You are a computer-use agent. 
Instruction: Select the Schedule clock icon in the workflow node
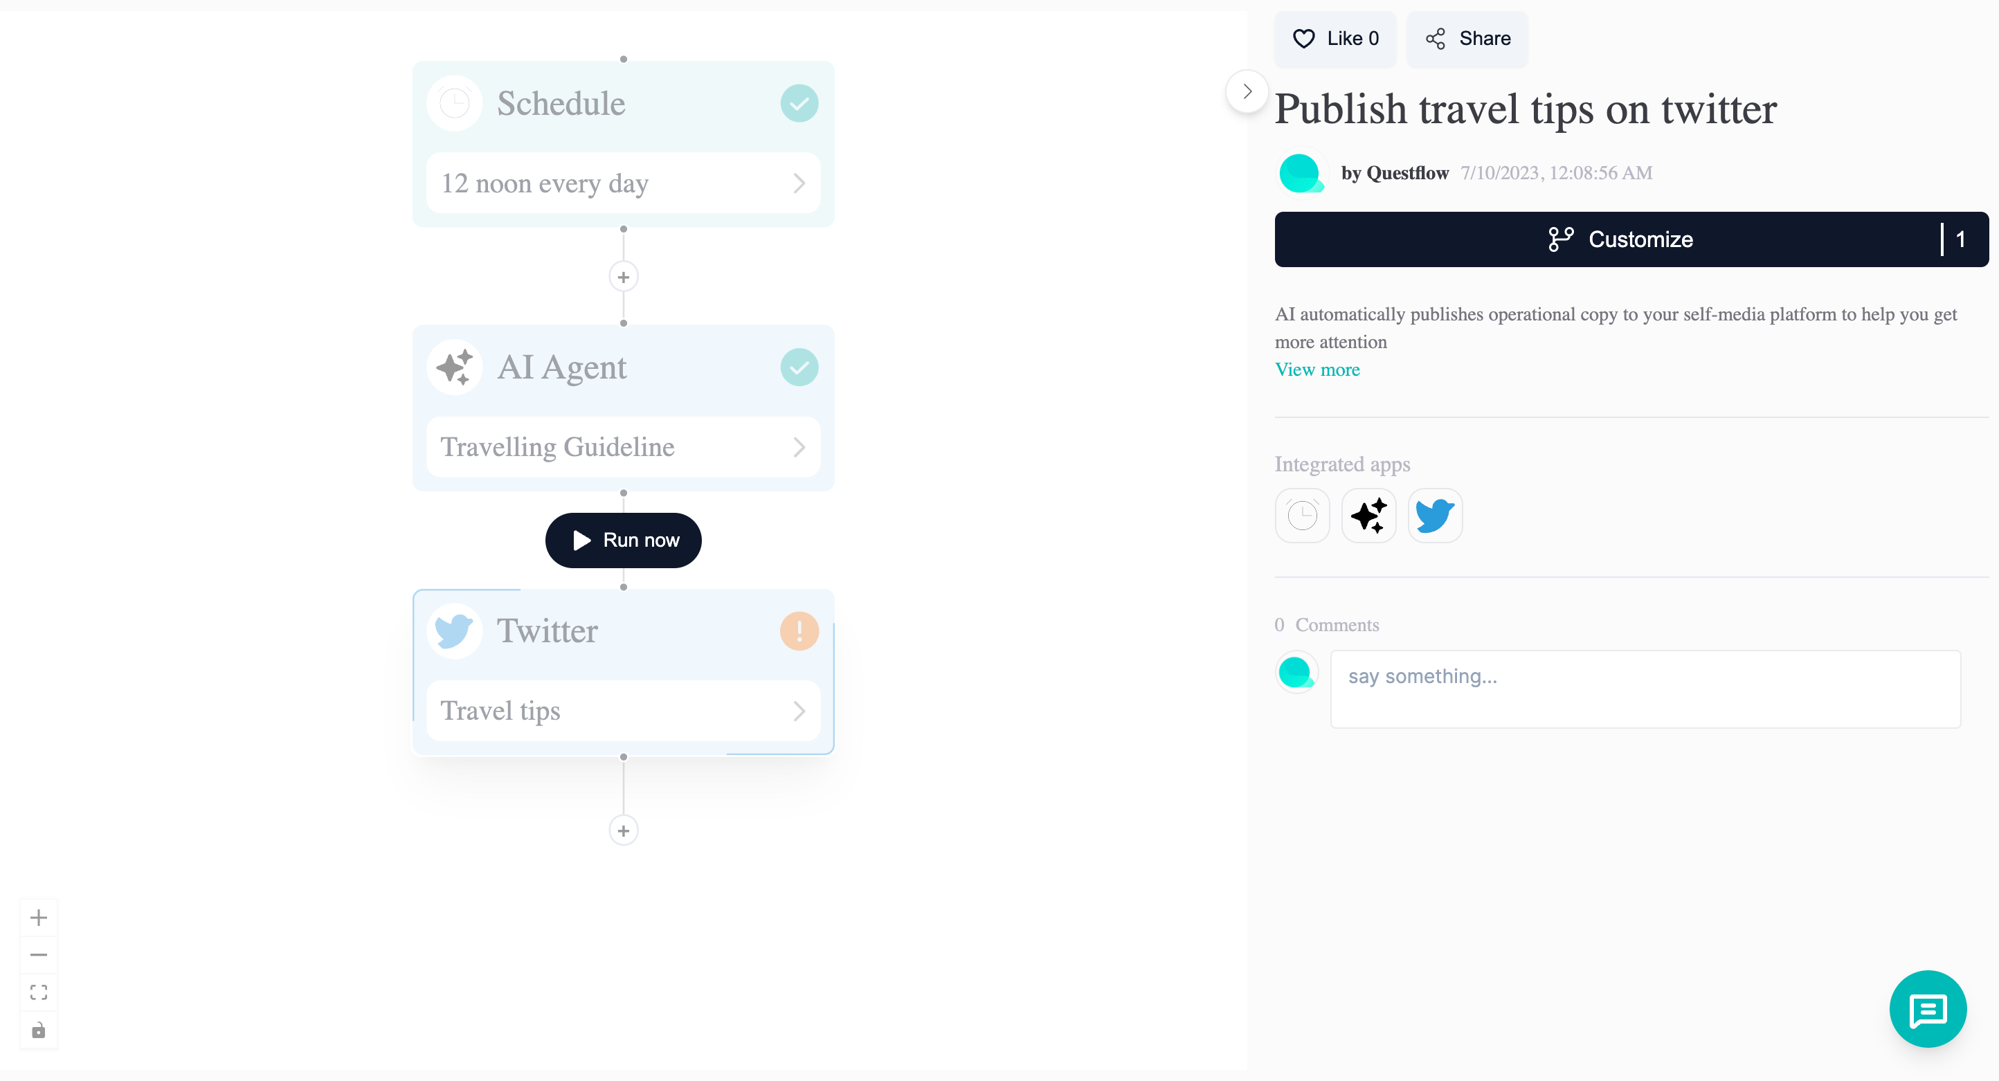(455, 102)
